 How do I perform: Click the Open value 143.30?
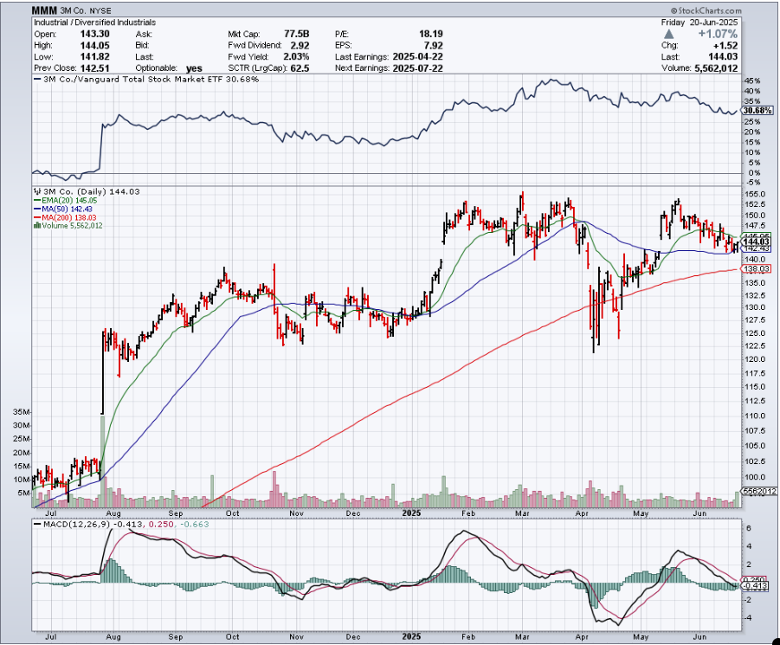pos(94,34)
